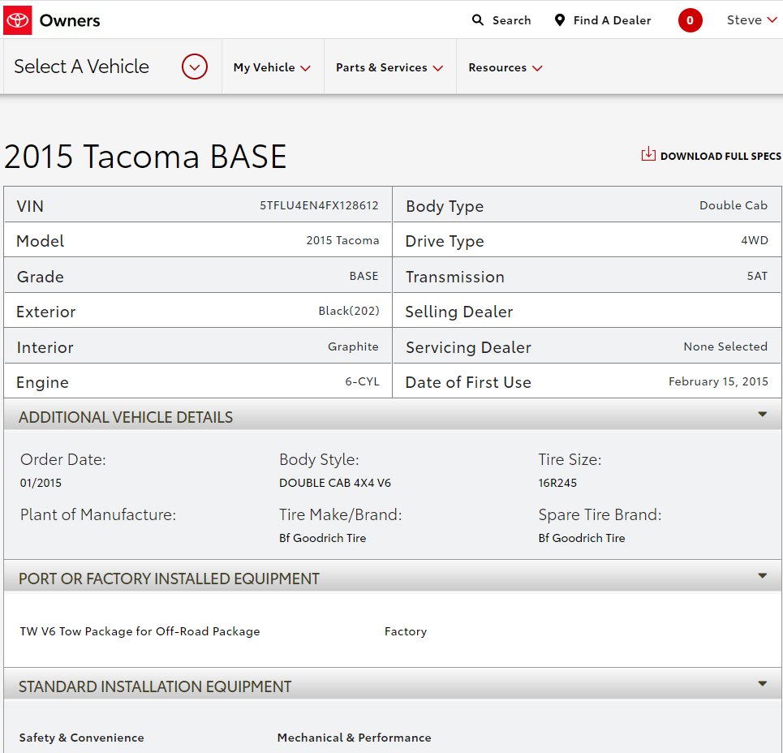Click the Safety & Convenience heading
The width and height of the screenshot is (783, 753).
coord(81,738)
